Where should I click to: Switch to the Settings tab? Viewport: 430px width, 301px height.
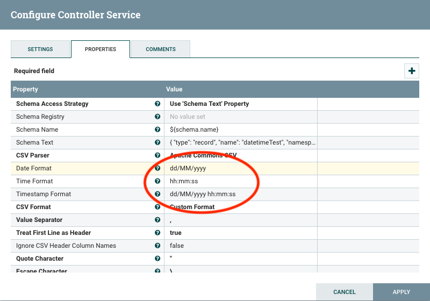(40, 49)
